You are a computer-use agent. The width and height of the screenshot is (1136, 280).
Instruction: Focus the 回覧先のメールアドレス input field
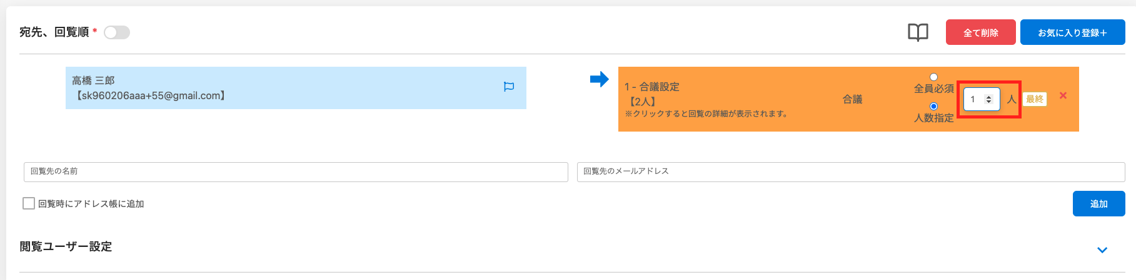[850, 172]
